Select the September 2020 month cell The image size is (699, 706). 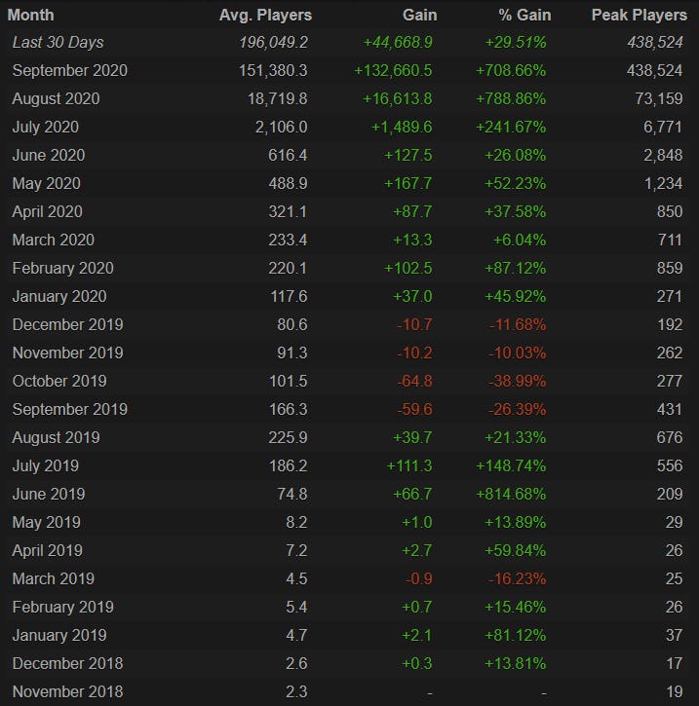[69, 71]
